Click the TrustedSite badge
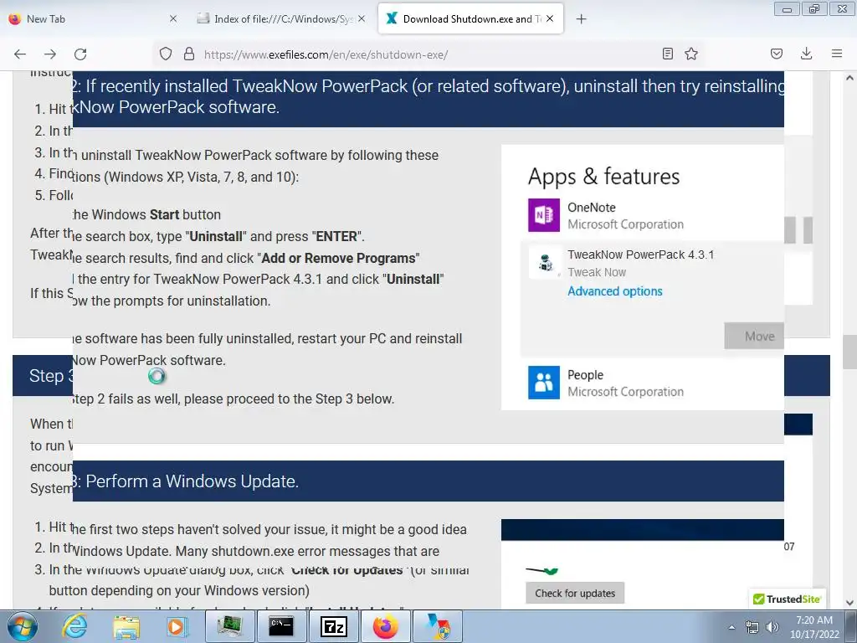Image resolution: width=857 pixels, height=643 pixels. pos(787,599)
